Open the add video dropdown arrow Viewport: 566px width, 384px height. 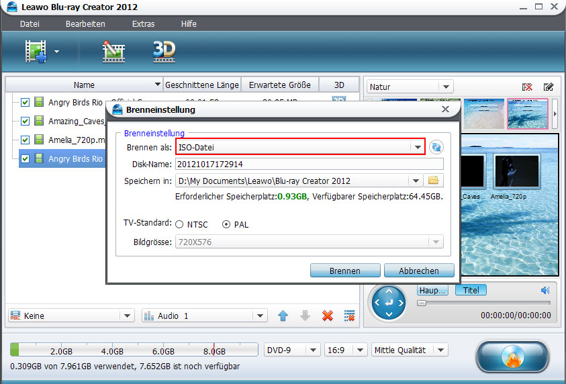tap(56, 52)
